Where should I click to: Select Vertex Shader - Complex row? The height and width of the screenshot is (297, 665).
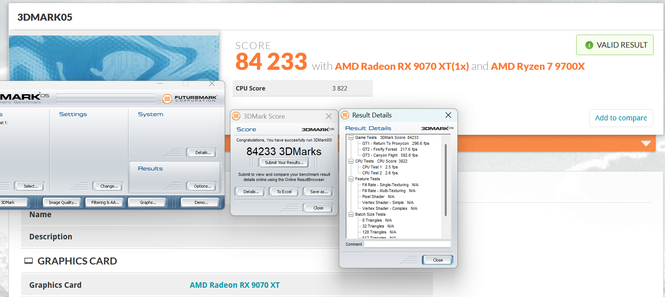point(390,208)
